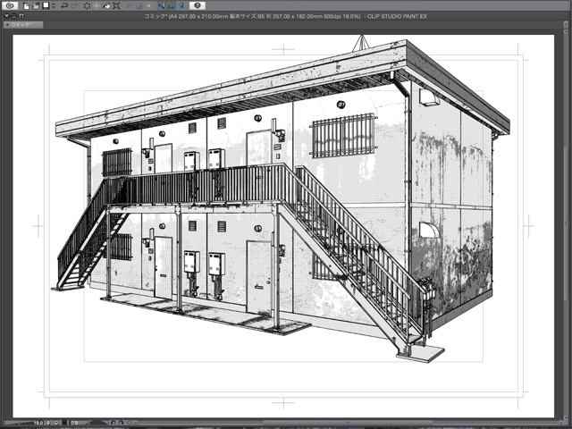
Task: Maximize the canvas window
Action: coord(21,16)
